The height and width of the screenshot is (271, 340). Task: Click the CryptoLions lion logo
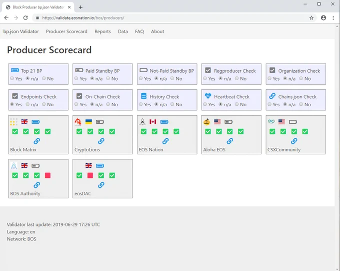pyautogui.click(x=78, y=122)
